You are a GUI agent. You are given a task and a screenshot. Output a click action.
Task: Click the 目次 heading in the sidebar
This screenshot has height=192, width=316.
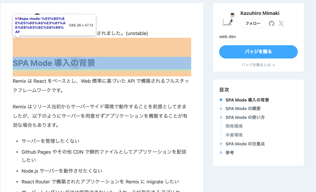(x=224, y=90)
